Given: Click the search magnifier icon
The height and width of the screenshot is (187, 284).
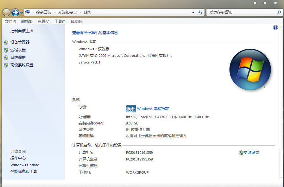Looking at the screenshot, I should (279, 12).
